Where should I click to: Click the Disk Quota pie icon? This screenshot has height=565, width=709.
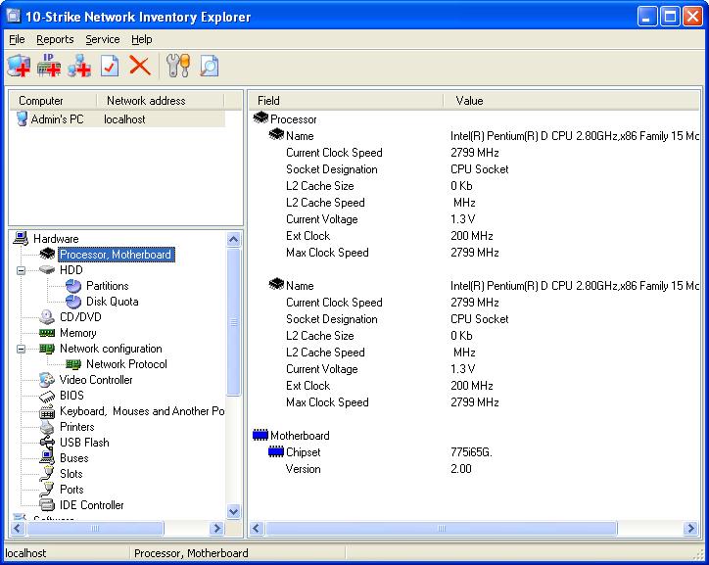73,302
